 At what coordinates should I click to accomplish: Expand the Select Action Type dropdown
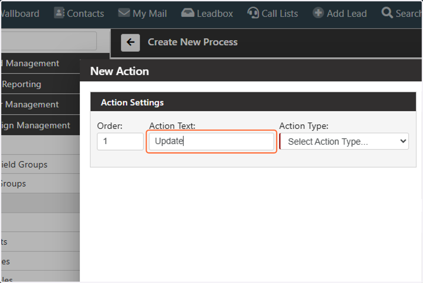(x=344, y=142)
